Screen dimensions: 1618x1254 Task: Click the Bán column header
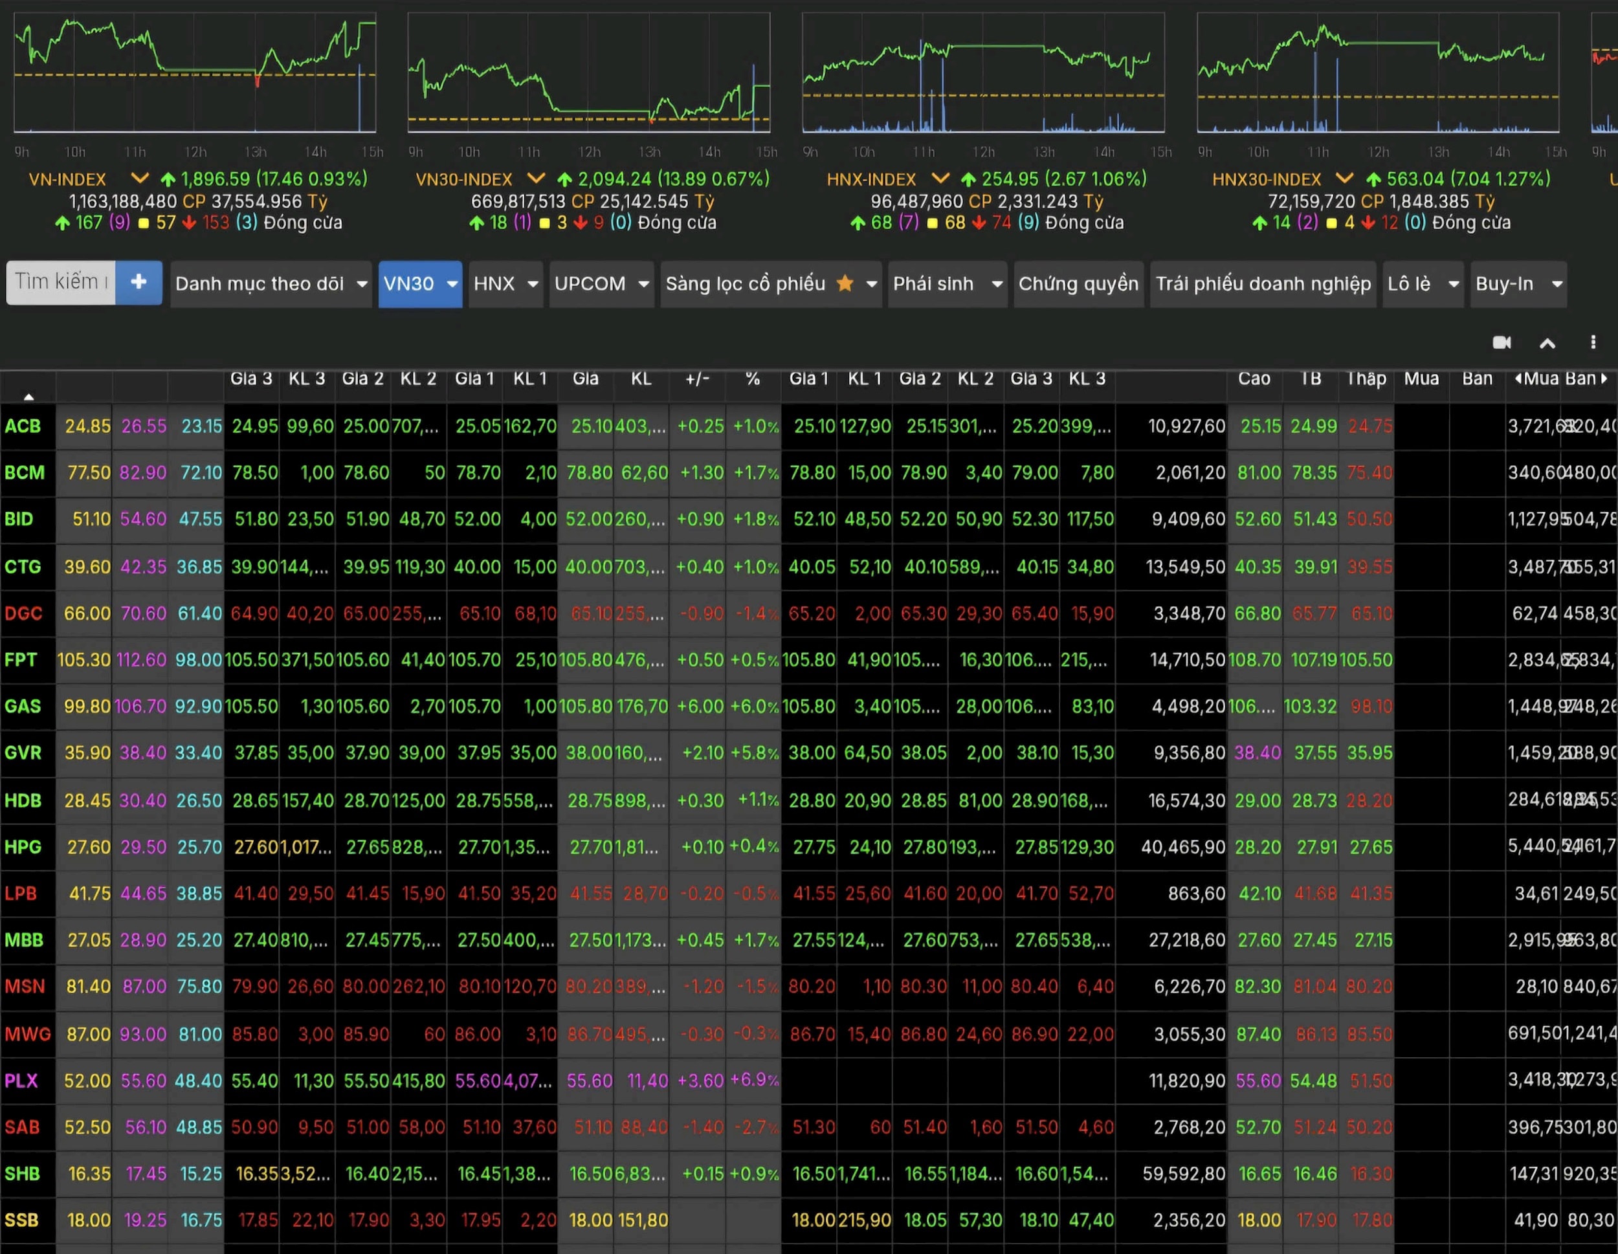pyautogui.click(x=1478, y=379)
